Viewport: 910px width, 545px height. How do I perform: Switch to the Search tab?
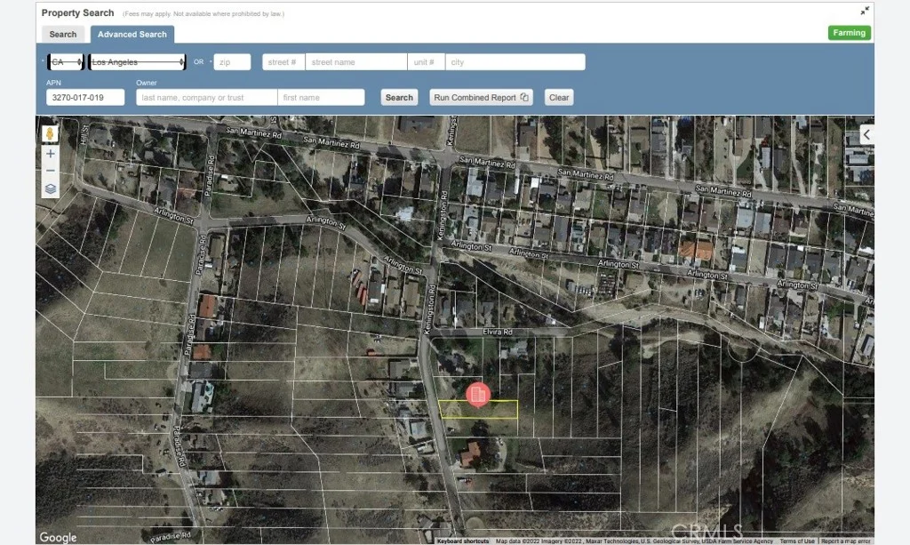(x=63, y=35)
